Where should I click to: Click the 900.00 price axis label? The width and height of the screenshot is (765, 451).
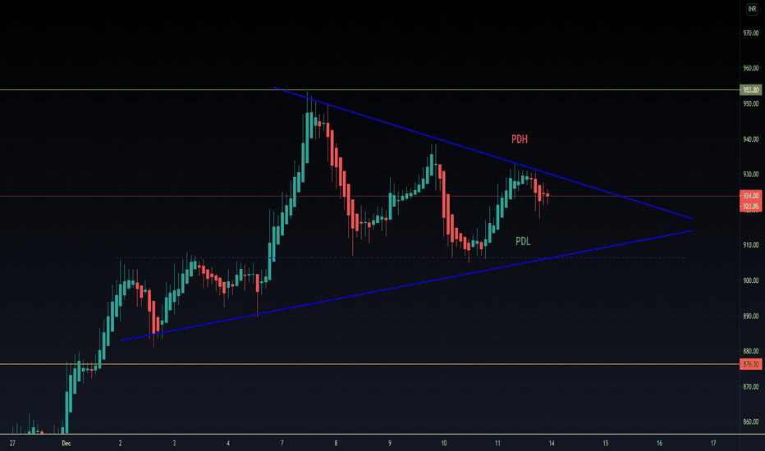coord(751,280)
